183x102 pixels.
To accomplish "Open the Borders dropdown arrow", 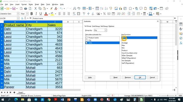I will (x=142, y=14).
